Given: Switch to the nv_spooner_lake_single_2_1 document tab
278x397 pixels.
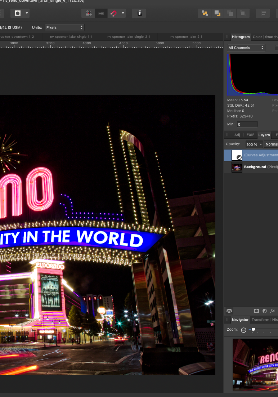Looking at the screenshot, I should pyautogui.click(x=129, y=37).
